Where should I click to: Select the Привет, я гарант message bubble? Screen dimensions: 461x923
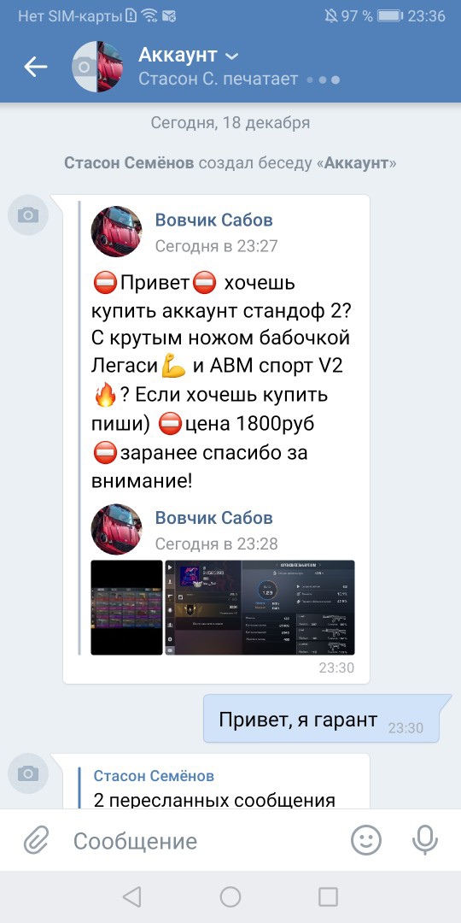coord(322,719)
